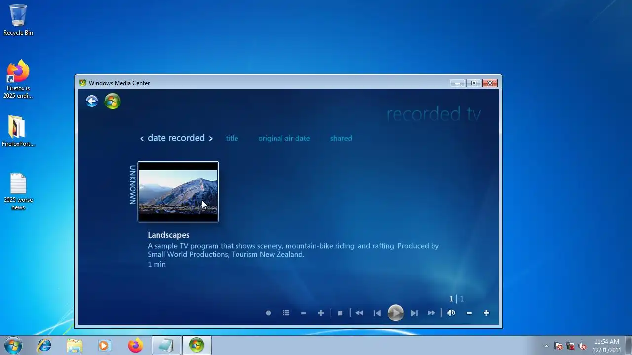632x355 pixels.
Task: Mute the sound with the speaker icon
Action: tap(451, 313)
